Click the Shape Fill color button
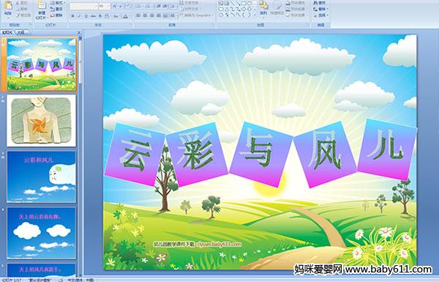The height and width of the screenshot is (282, 439). (296, 3)
